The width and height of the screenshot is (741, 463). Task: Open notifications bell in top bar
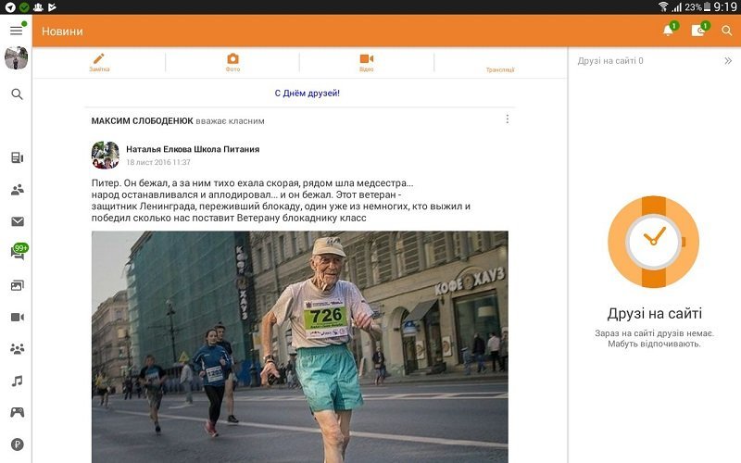pos(668,31)
